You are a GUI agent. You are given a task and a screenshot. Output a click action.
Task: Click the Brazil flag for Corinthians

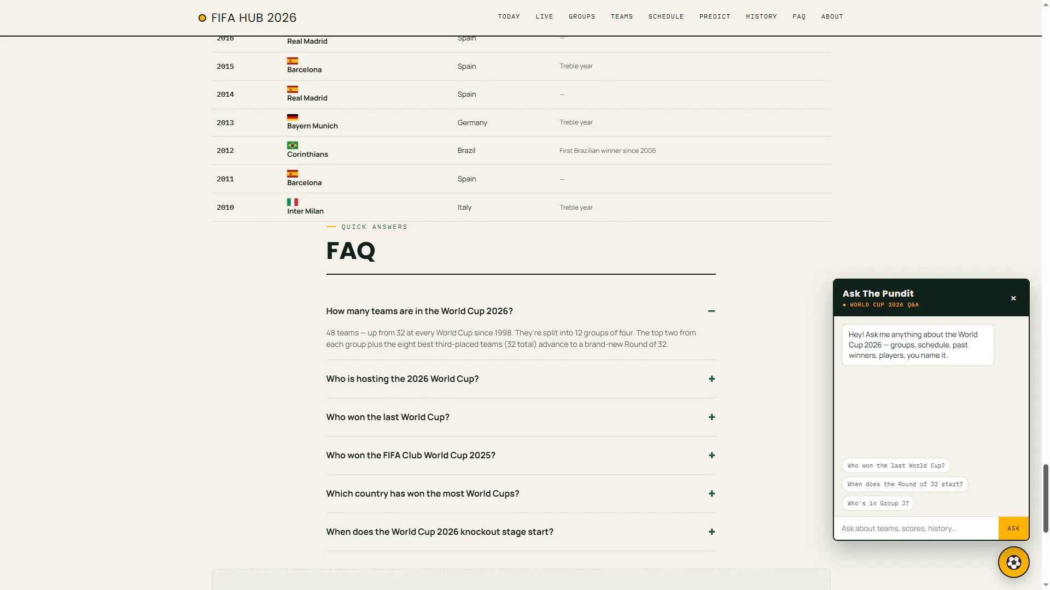coord(293,145)
